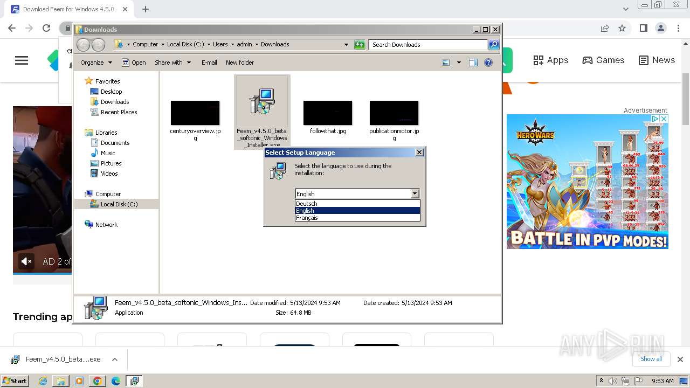This screenshot has width=690, height=388.
Task: Open Games section on Softonic
Action: point(603,60)
